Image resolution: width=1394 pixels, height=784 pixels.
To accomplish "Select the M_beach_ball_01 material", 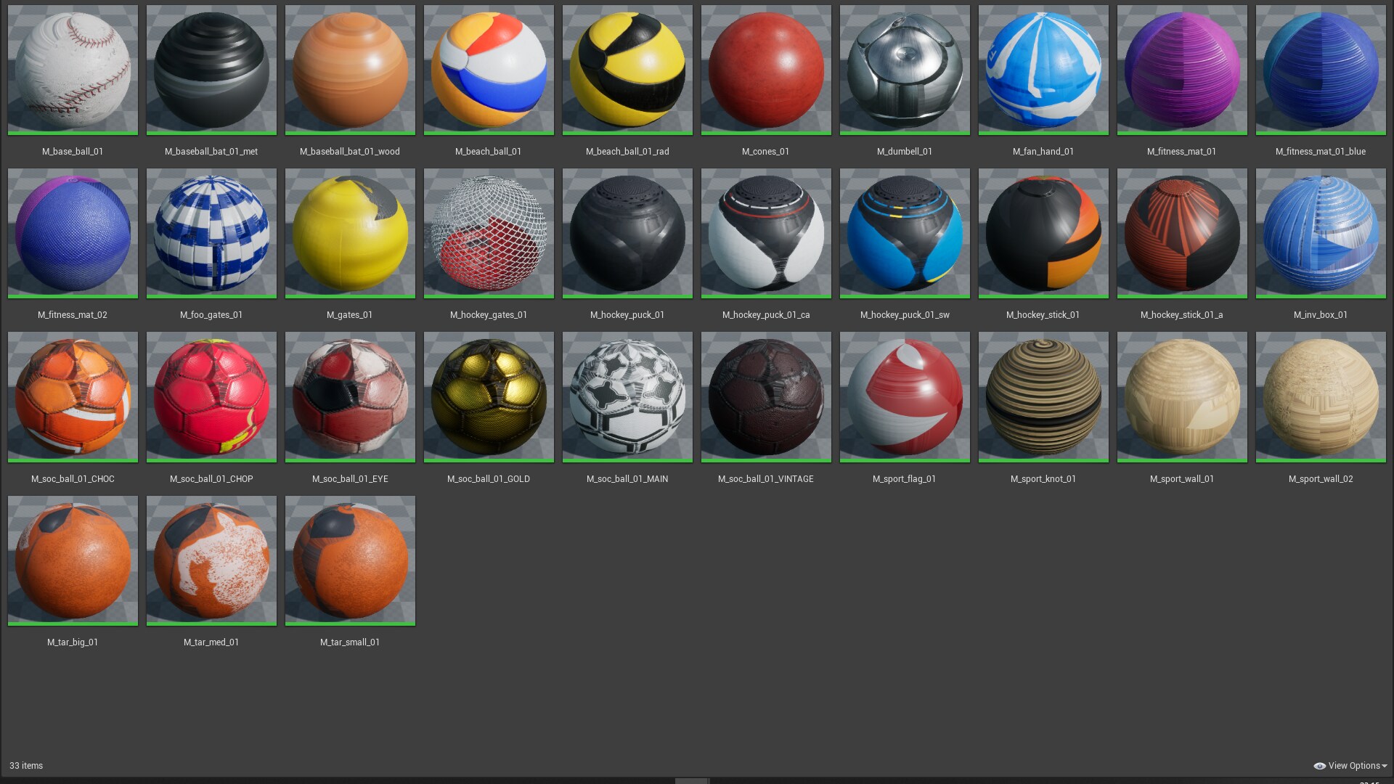I will pos(488,70).
